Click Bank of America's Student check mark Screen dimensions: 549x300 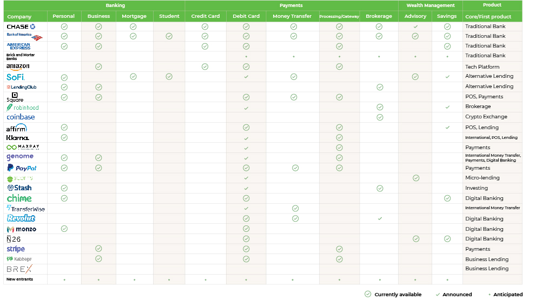[x=169, y=36]
